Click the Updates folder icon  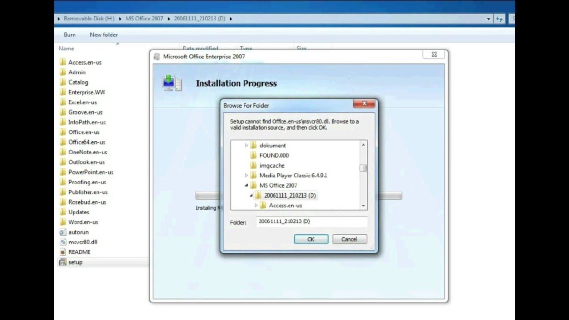coord(63,212)
